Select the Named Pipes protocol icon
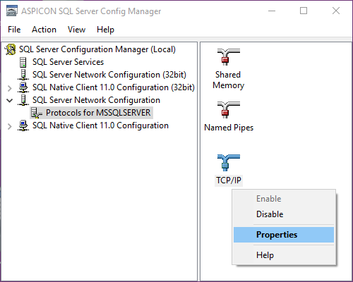This screenshot has width=353, height=282. pos(228,110)
